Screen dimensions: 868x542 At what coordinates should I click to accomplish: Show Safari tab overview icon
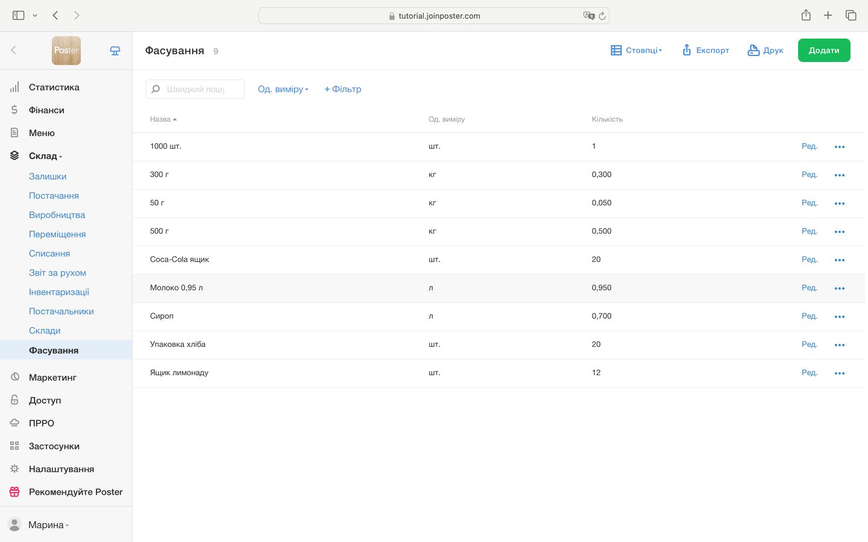(851, 16)
